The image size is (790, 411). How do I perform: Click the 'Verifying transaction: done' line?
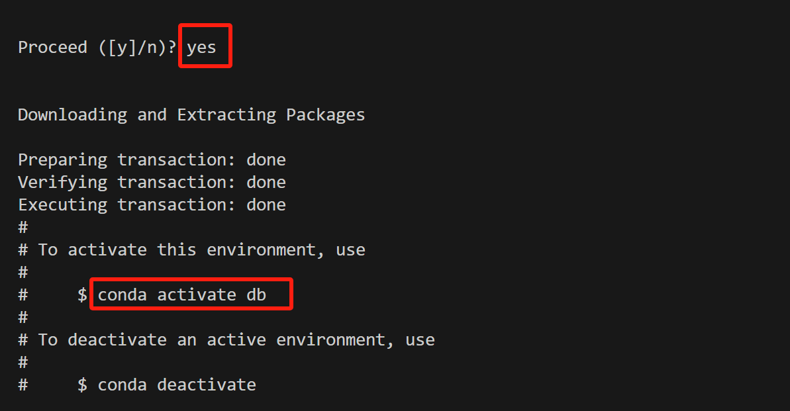(152, 182)
